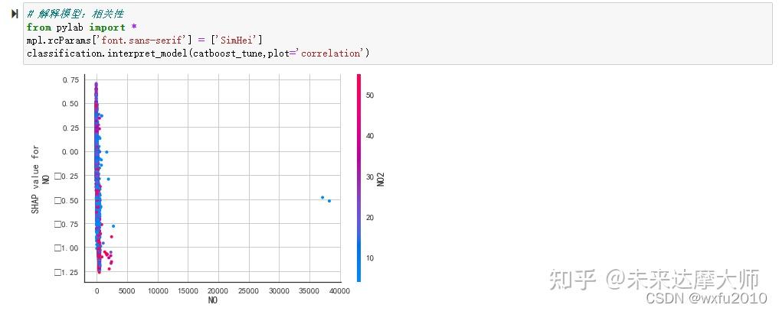This screenshot has width=779, height=311.
Task: Click the 50 tick on the colorbar
Action: [371, 95]
